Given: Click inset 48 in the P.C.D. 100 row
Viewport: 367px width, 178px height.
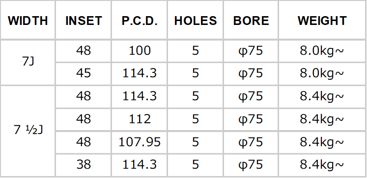Looking at the screenshot, I should [84, 51].
